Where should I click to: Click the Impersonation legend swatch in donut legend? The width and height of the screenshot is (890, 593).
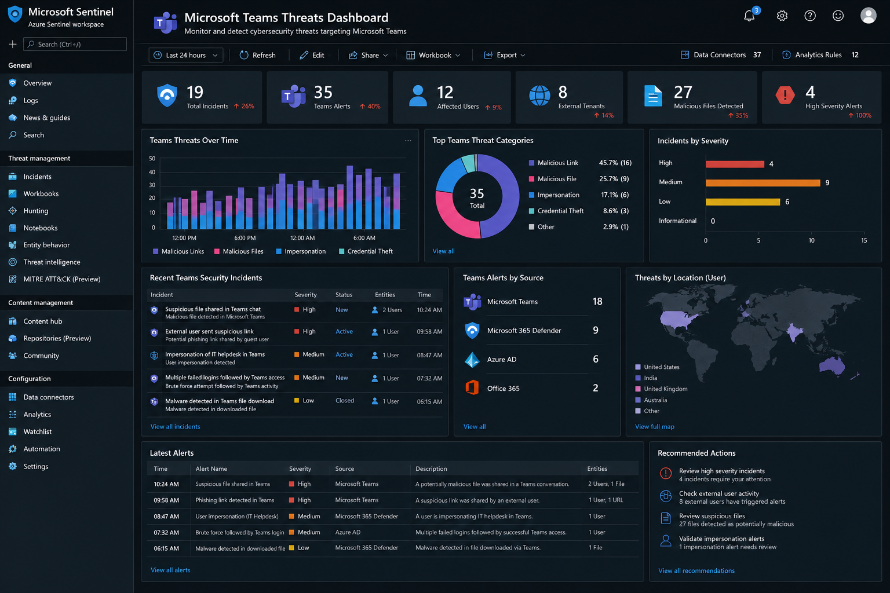tap(531, 195)
